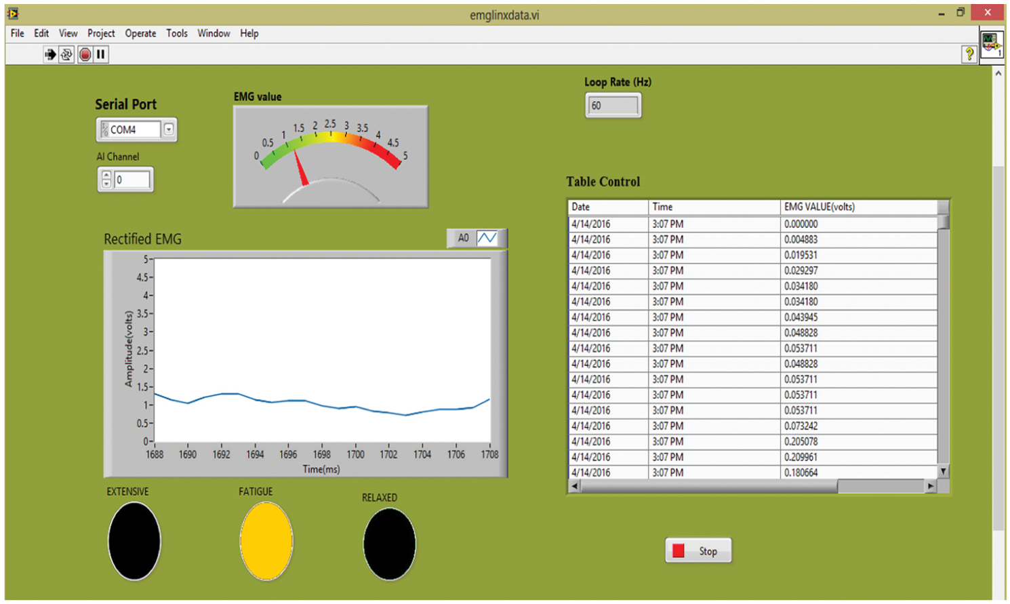The height and width of the screenshot is (604, 1010).
Task: Toggle the RELAXED indicator LED
Action: (x=389, y=544)
